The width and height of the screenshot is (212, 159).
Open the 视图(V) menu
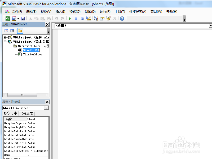tap(46, 12)
